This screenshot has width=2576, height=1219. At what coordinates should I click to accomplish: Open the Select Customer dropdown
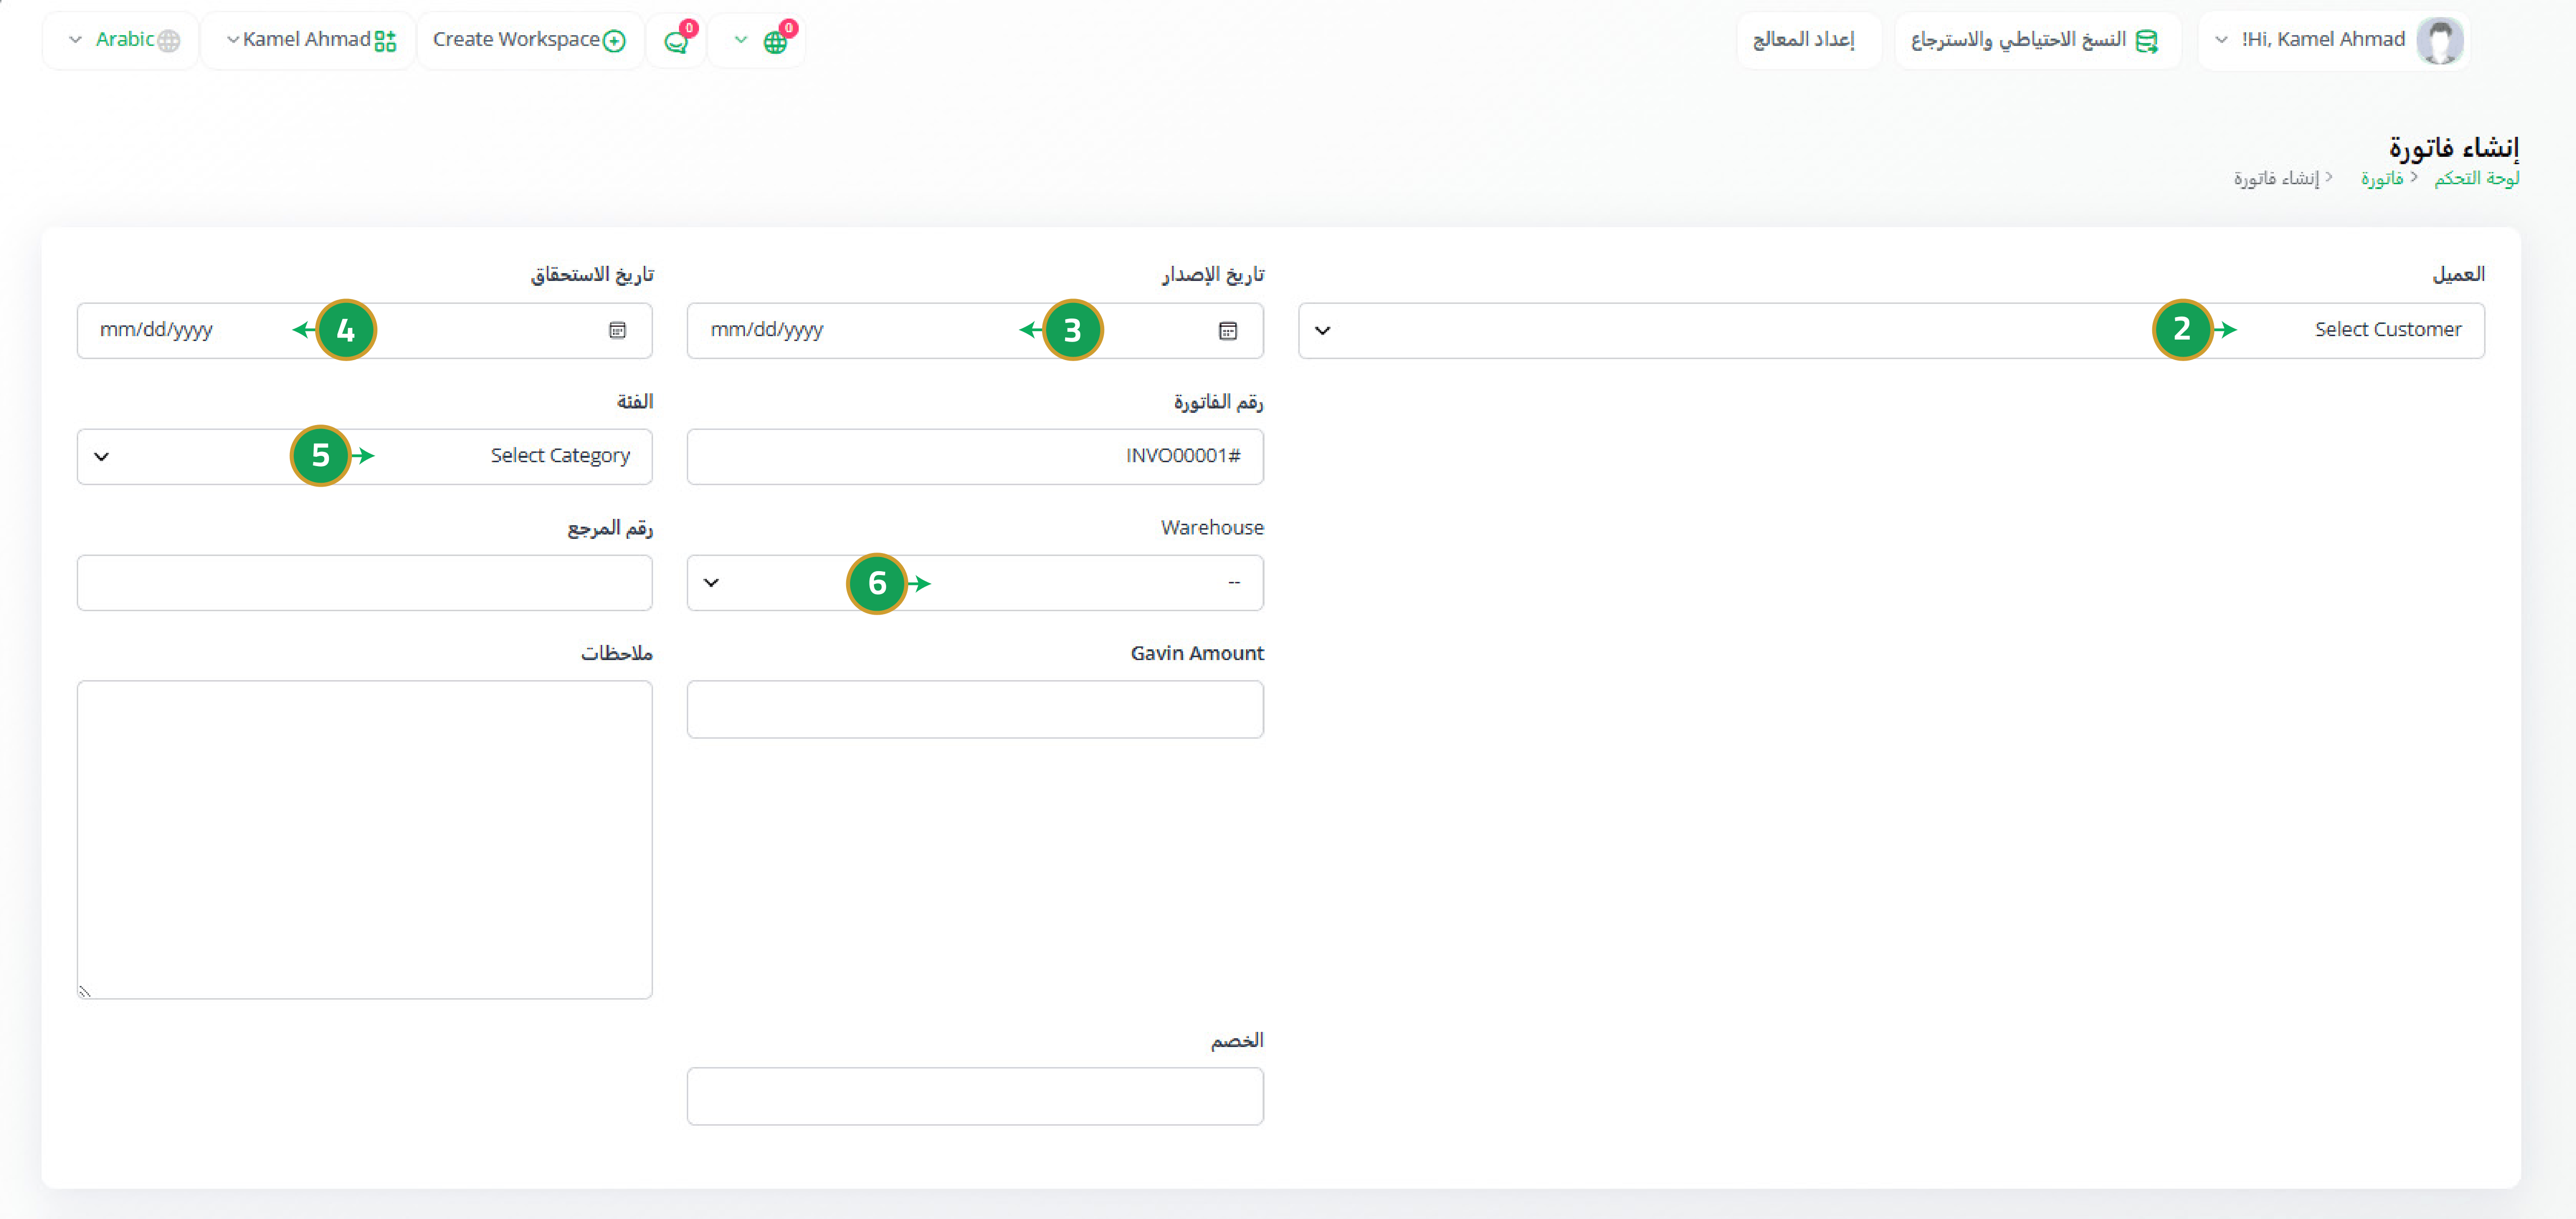(1891, 331)
